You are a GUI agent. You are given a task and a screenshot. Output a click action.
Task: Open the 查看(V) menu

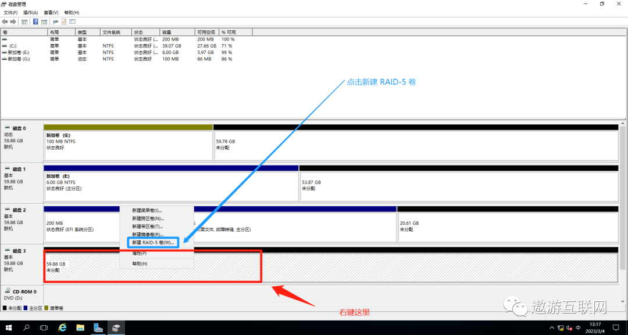51,13
